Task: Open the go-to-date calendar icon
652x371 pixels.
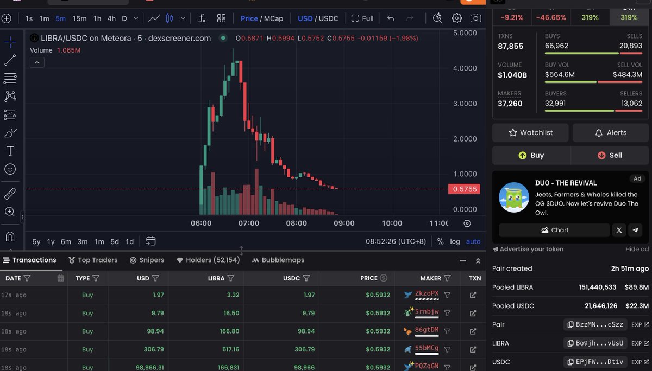Action: coord(151,241)
